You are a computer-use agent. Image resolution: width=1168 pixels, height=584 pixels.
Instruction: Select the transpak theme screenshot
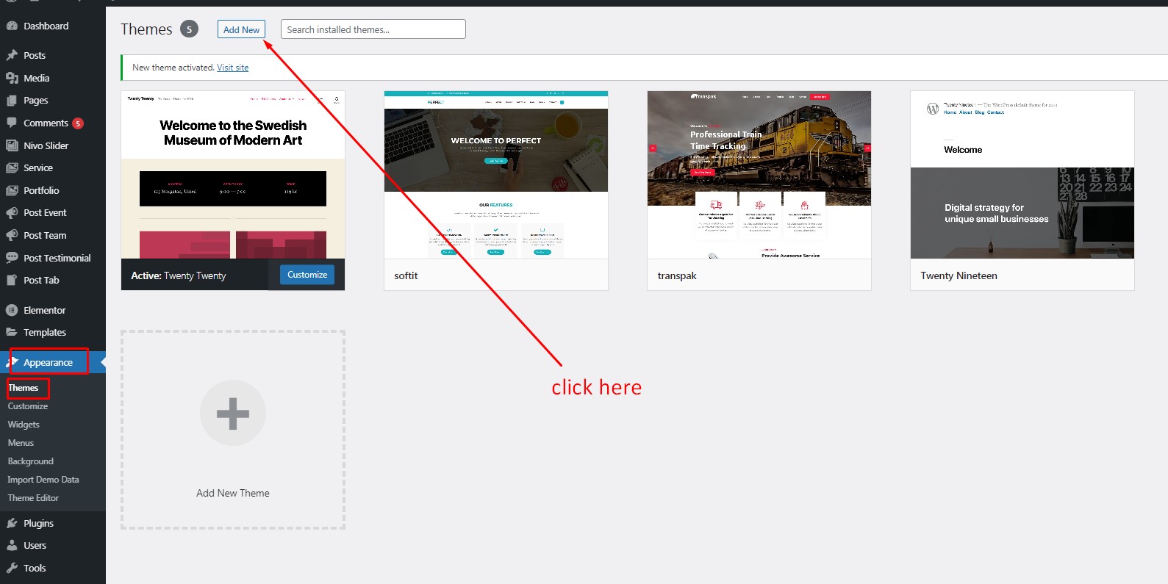click(x=759, y=175)
